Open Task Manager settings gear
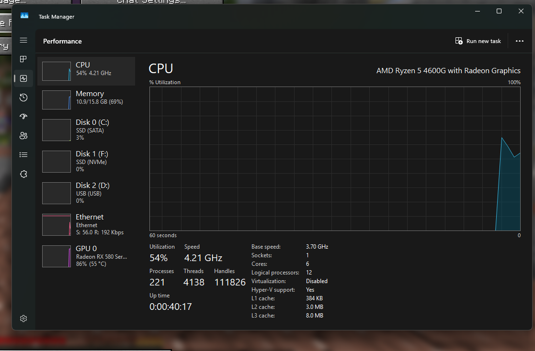This screenshot has height=351, width=535. (23, 318)
